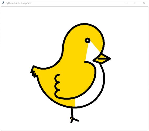Minimize the Python Turtle Graphics window

[x=126, y=3]
